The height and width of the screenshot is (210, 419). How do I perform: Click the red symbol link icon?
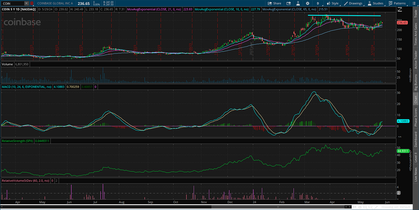tap(32, 3)
